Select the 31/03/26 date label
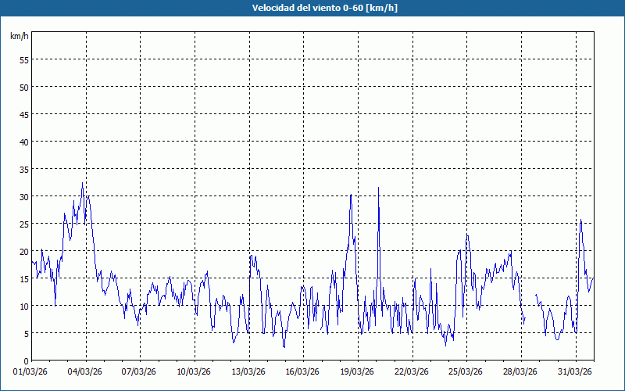Viewport: 625px width, 391px height. pyautogui.click(x=576, y=371)
